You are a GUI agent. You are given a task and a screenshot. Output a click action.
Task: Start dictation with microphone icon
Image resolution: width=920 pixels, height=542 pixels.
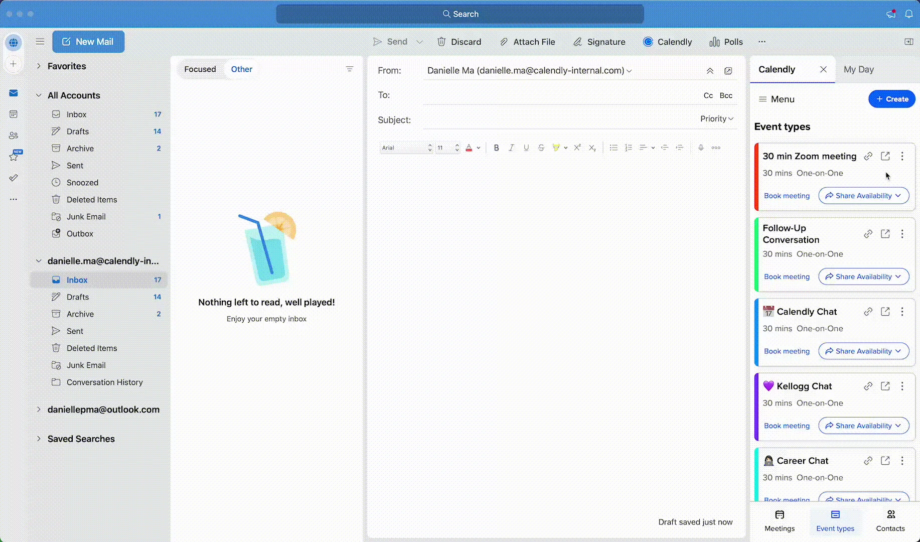pos(701,148)
